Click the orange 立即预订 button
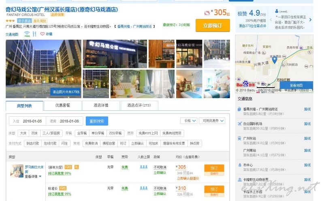Viewport: 324px width, 201px height. [x=213, y=26]
